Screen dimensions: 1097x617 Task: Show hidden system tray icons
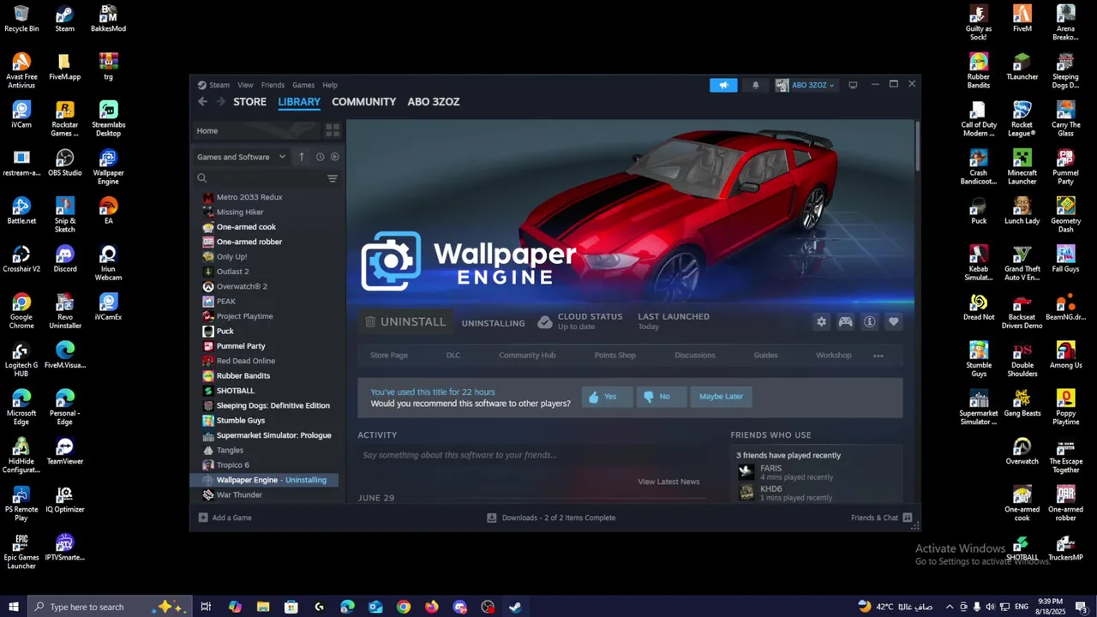(x=949, y=607)
